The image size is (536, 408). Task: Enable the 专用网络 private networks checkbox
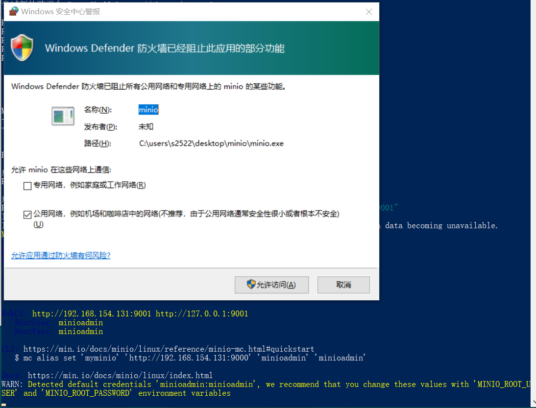click(27, 186)
